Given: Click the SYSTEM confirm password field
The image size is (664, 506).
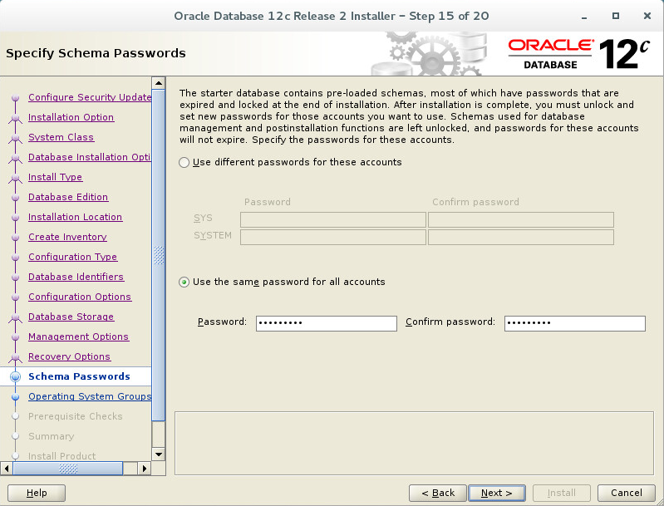Looking at the screenshot, I should point(521,237).
